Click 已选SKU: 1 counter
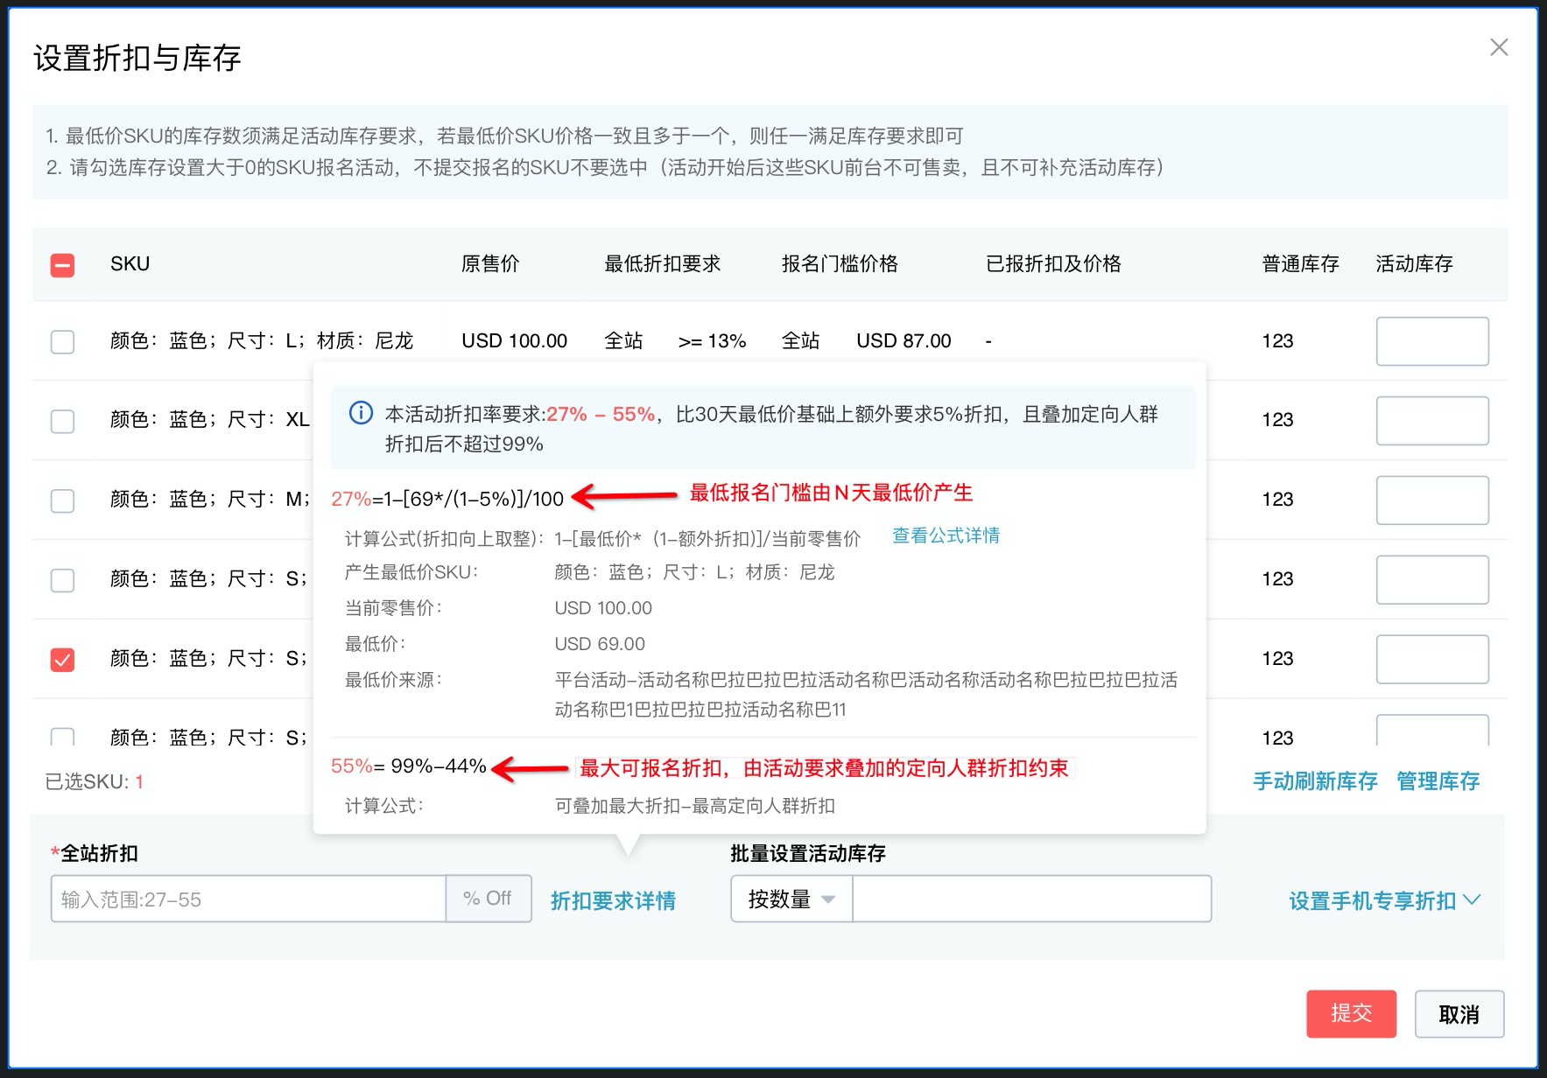Screen dimensions: 1547x1078 (94, 781)
